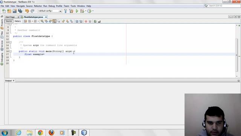The image size is (241, 136).
Task: Click the Open Project toolbar icon
Action: coord(15,11)
